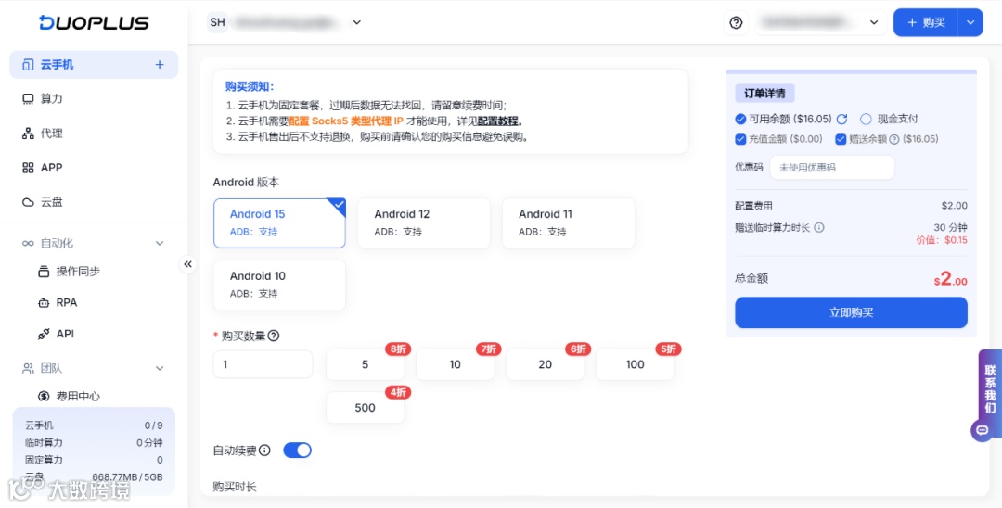Click the 费用中心 dollar icon
The image size is (1002, 508).
point(44,397)
